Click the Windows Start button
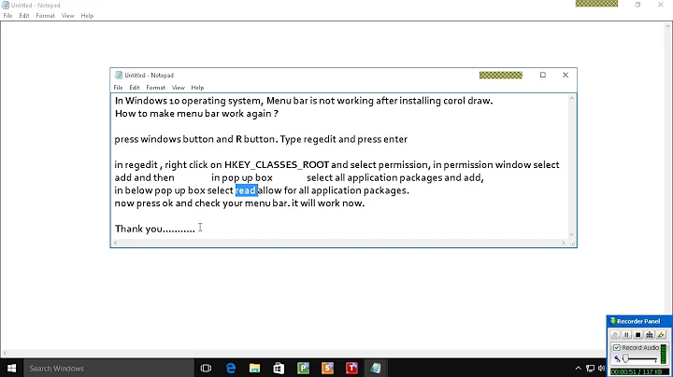Screen dimensions: 673x377 [11, 368]
